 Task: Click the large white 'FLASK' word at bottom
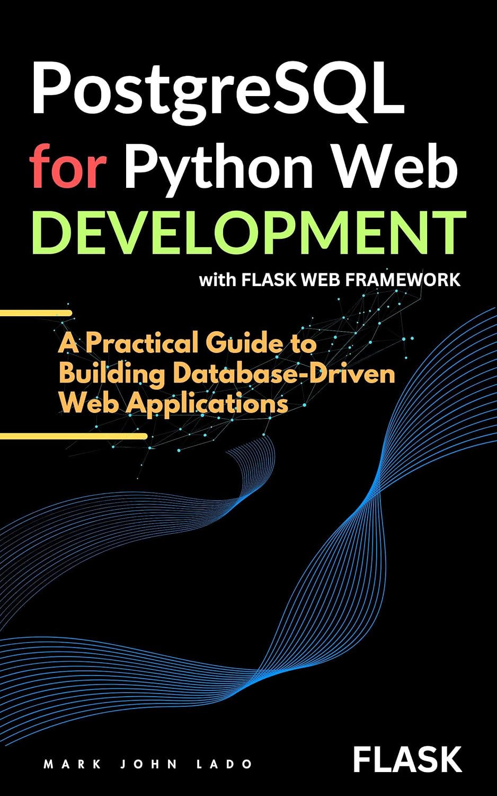[407, 759]
